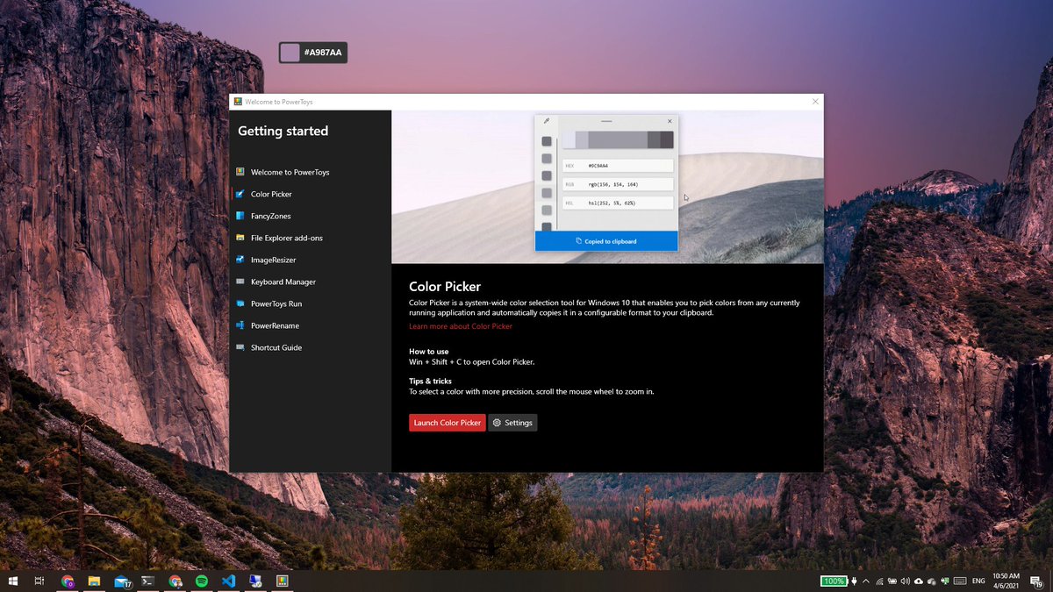Click the white OneDrive cloud tray icon
1053x592 pixels.
pyautogui.click(x=919, y=581)
